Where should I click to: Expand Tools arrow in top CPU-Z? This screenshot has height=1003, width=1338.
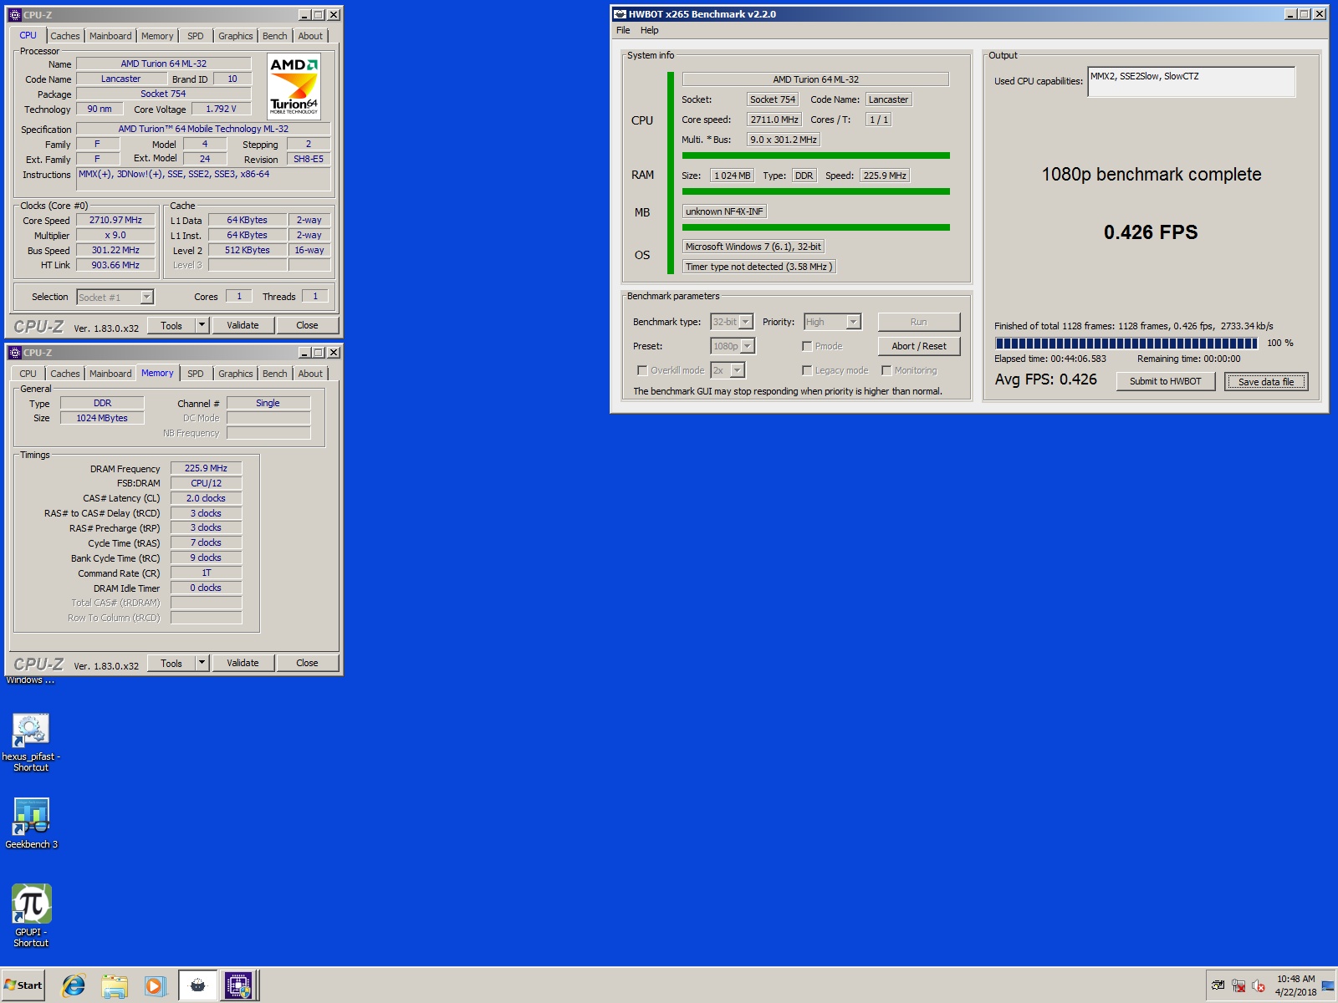pos(202,325)
